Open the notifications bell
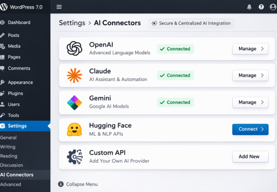The height and width of the screenshot is (192, 277). click(x=249, y=7)
